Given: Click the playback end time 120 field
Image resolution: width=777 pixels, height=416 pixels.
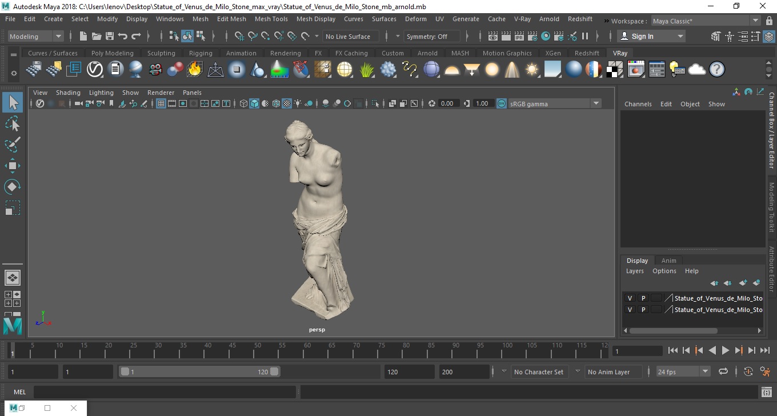Looking at the screenshot, I should point(410,371).
